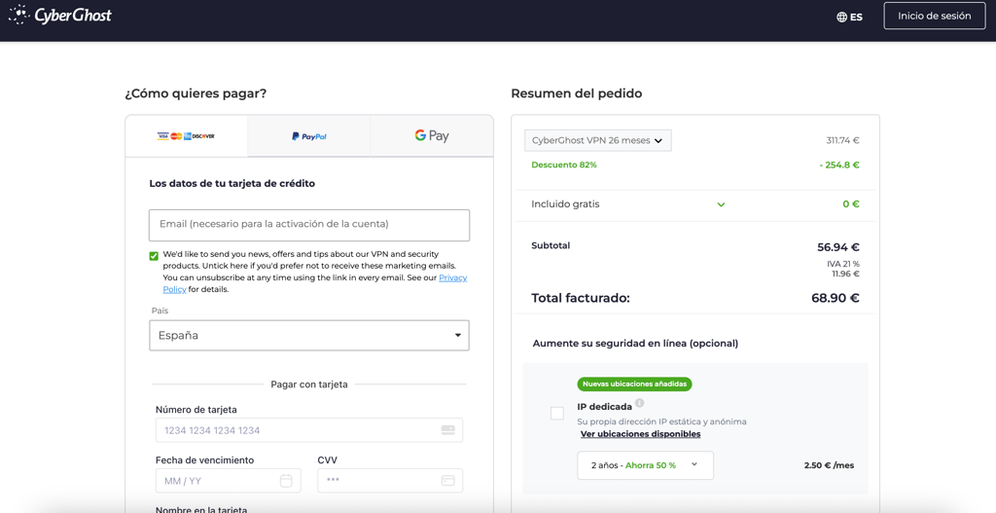Open the País España dropdown
Image resolution: width=996 pixels, height=513 pixels.
[309, 335]
